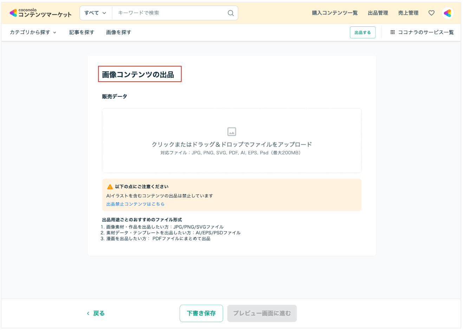463x330 pixels.
Task: Click the 出品する button
Action: click(x=363, y=32)
